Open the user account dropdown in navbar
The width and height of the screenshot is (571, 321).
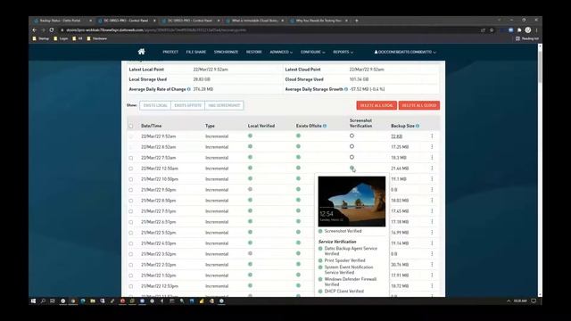pos(404,52)
